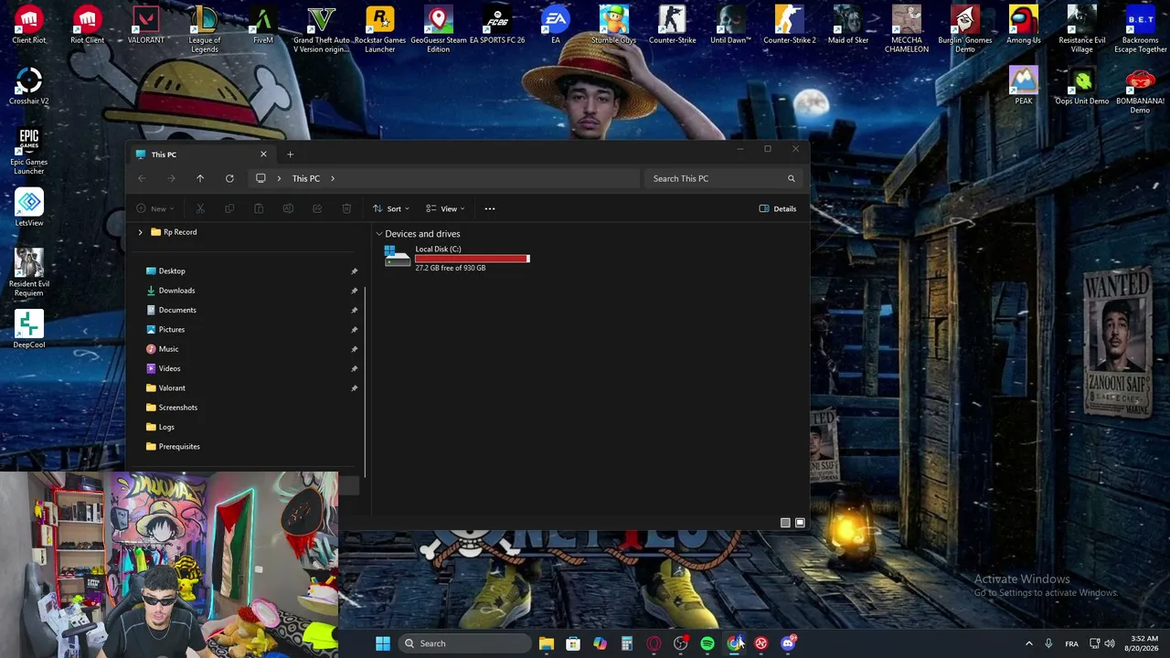This screenshot has height=658, width=1170.
Task: Open the View dropdown
Action: click(x=445, y=208)
